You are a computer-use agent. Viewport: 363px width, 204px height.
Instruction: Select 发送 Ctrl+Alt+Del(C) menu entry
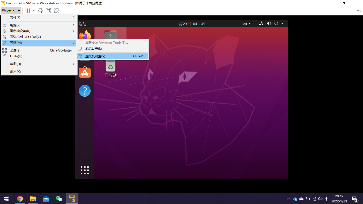coord(39,37)
